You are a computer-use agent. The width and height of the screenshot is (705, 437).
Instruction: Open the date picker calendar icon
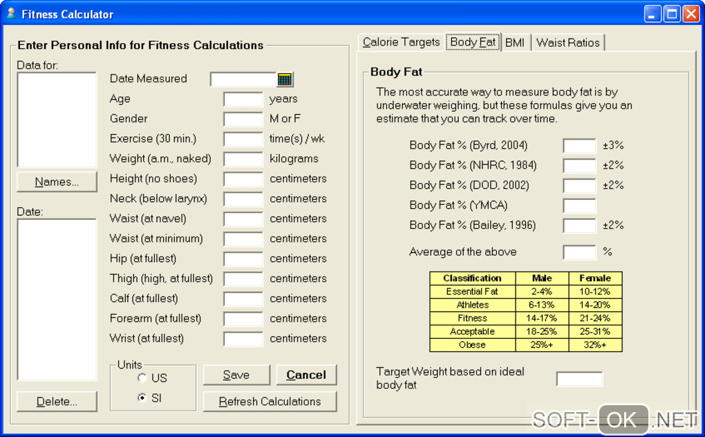(285, 80)
